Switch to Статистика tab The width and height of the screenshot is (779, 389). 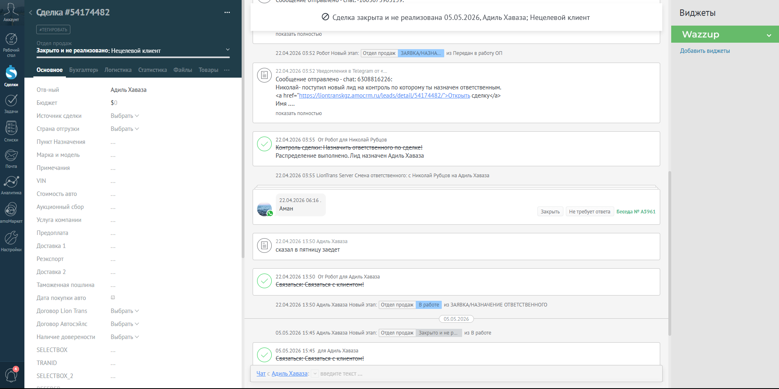click(x=153, y=70)
